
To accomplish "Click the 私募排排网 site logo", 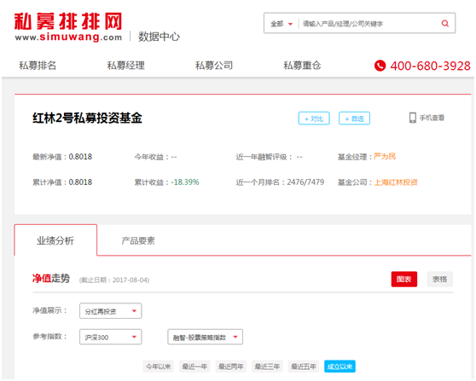I will [68, 26].
